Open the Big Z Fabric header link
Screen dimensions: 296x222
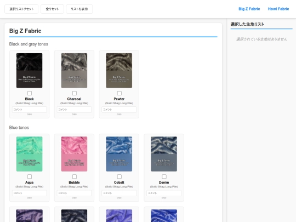click(249, 9)
